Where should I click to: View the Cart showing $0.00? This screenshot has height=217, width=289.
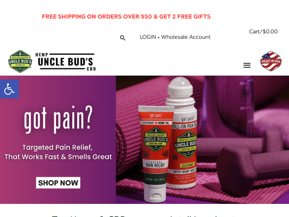click(x=264, y=32)
